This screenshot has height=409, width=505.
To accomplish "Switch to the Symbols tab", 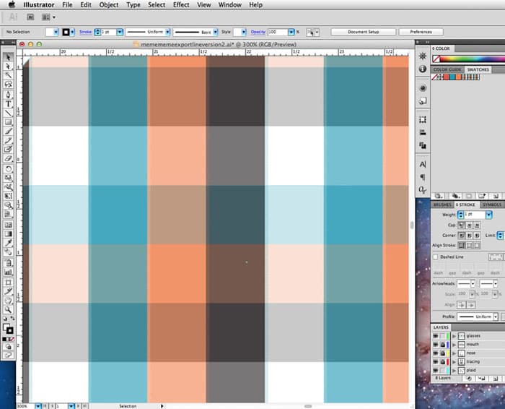I will [x=492, y=204].
